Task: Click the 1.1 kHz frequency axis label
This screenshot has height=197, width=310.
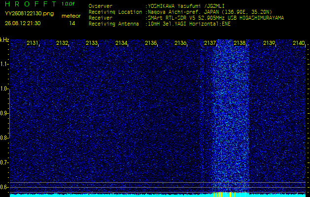Action: pyautogui.click(x=4, y=64)
